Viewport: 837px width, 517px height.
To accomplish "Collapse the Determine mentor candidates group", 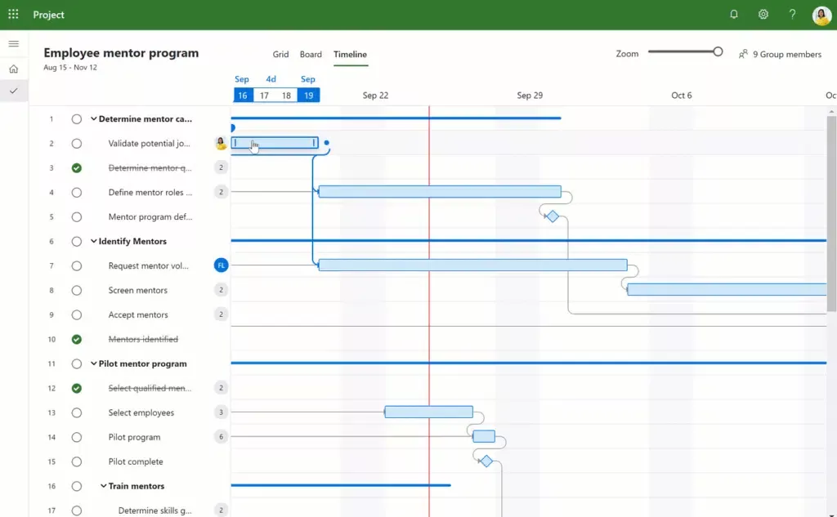I will click(x=93, y=119).
